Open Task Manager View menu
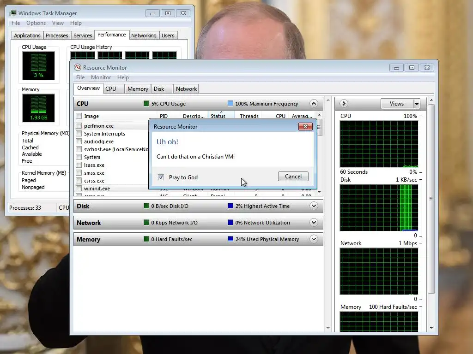This screenshot has width=473, height=354. (x=58, y=23)
